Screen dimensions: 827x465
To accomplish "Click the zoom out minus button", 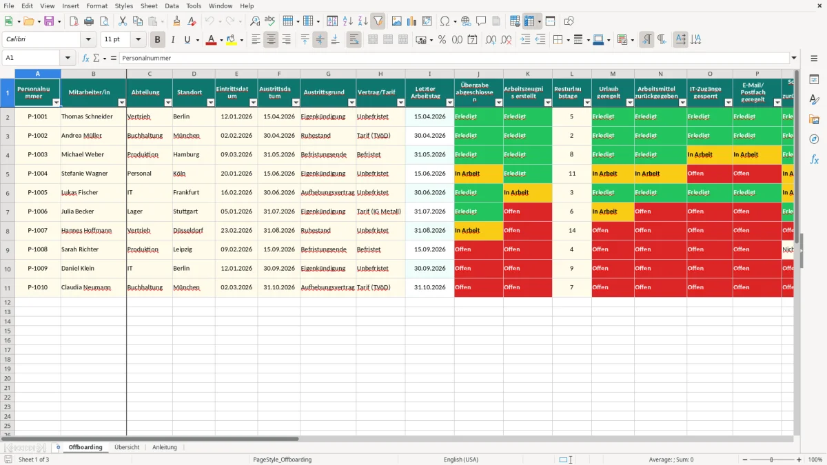I will 744,459.
